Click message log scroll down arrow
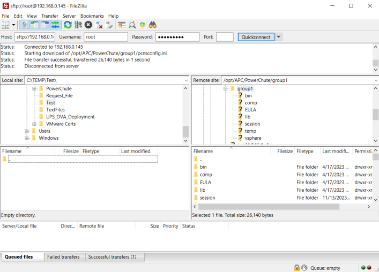This screenshot has height=272, width=379. tap(375, 70)
